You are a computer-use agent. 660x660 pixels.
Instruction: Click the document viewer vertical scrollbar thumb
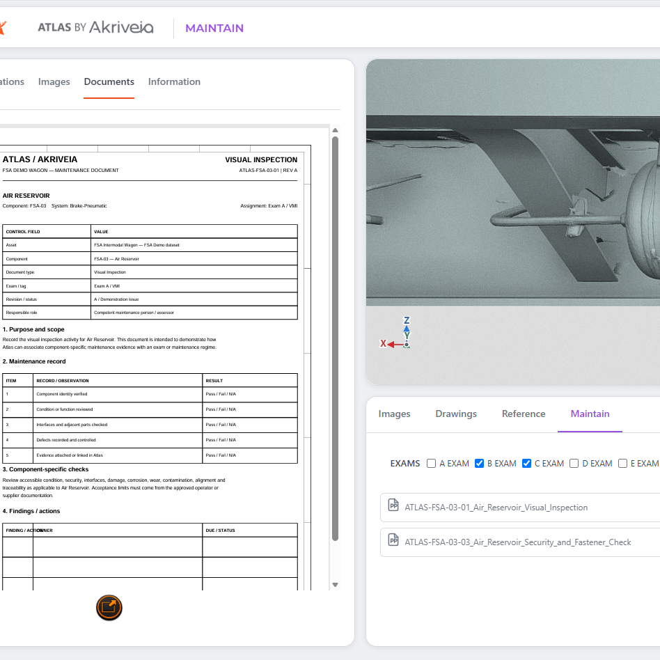tap(335, 338)
